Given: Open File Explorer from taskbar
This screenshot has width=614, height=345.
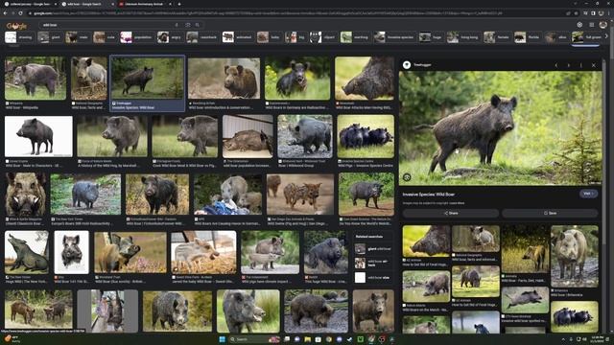Looking at the screenshot, I should 307,339.
